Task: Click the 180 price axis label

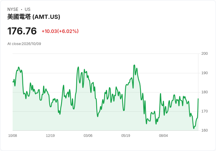Action: (x=205, y=92)
